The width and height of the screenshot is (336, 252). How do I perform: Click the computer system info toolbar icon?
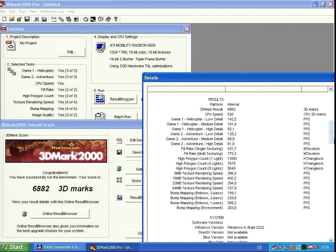coord(36,19)
